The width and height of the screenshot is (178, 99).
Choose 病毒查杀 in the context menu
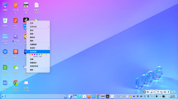[38, 63]
